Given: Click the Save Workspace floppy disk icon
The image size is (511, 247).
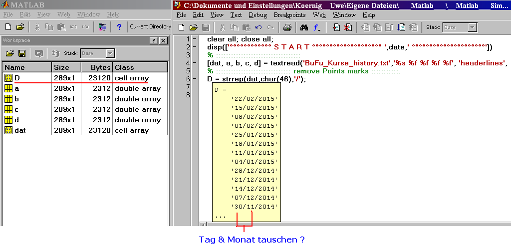Looking at the screenshot, I should pos(22,53).
